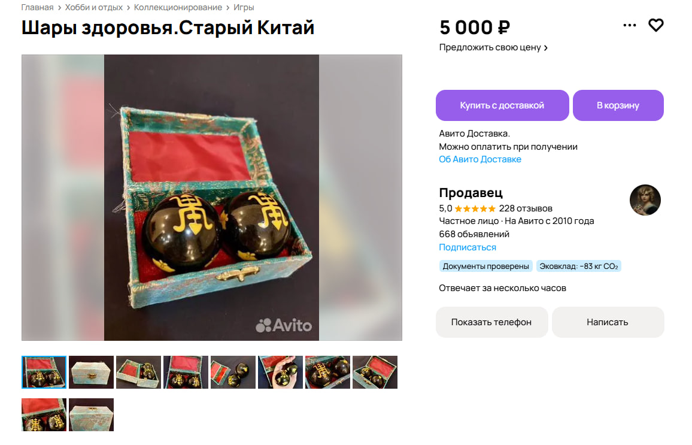Screen dimensions: 692x445
Task: Click Купить с доставкой button
Action: click(502, 105)
